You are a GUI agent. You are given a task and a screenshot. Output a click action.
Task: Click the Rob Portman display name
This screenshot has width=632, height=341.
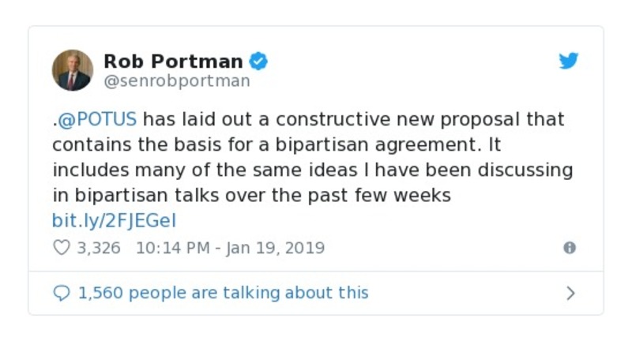click(174, 61)
